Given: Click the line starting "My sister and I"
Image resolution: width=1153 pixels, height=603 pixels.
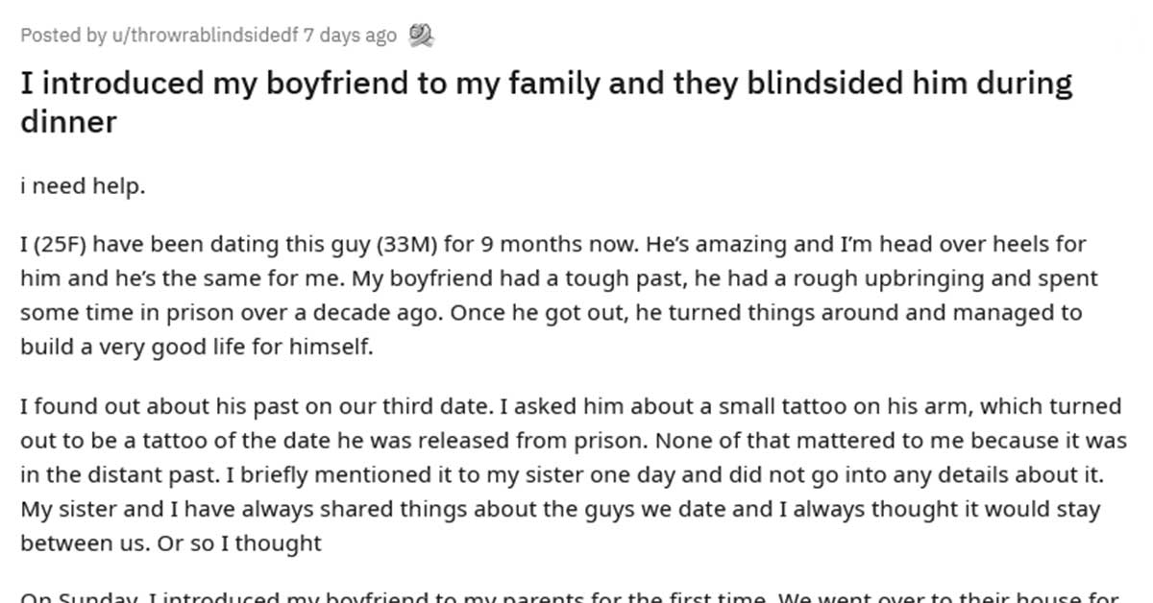Looking at the screenshot, I should (557, 509).
